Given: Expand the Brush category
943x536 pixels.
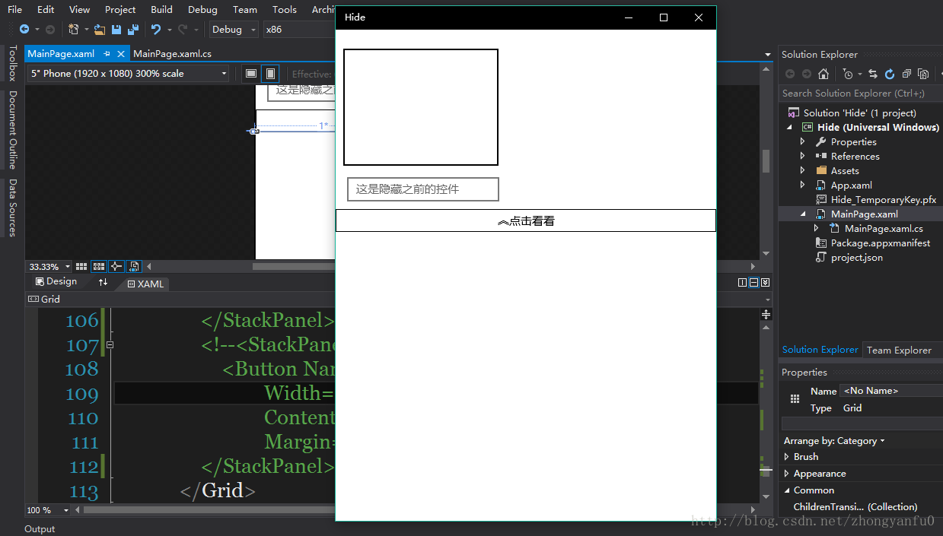Looking at the screenshot, I should 787,457.
